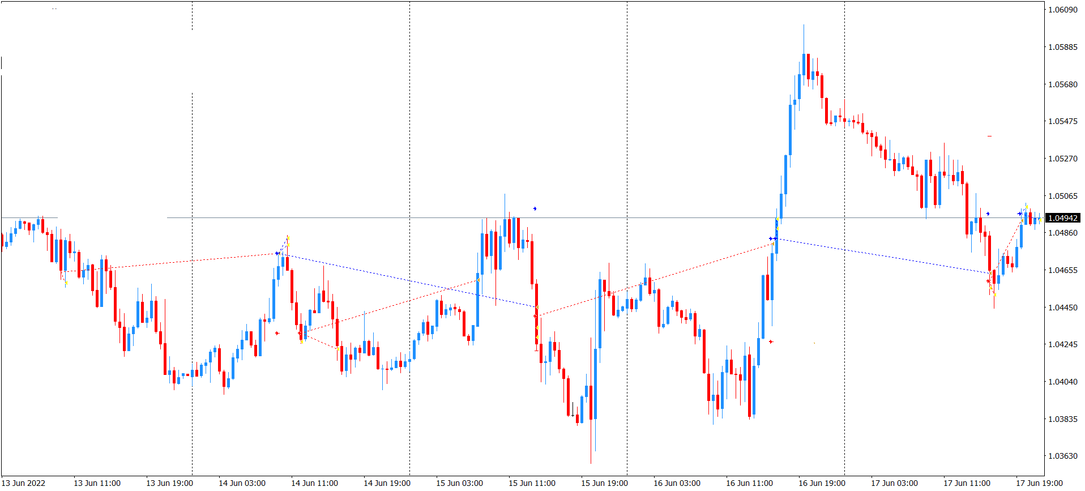Click the current price label 1.04942
The width and height of the screenshot is (1085, 491).
tap(1063, 218)
